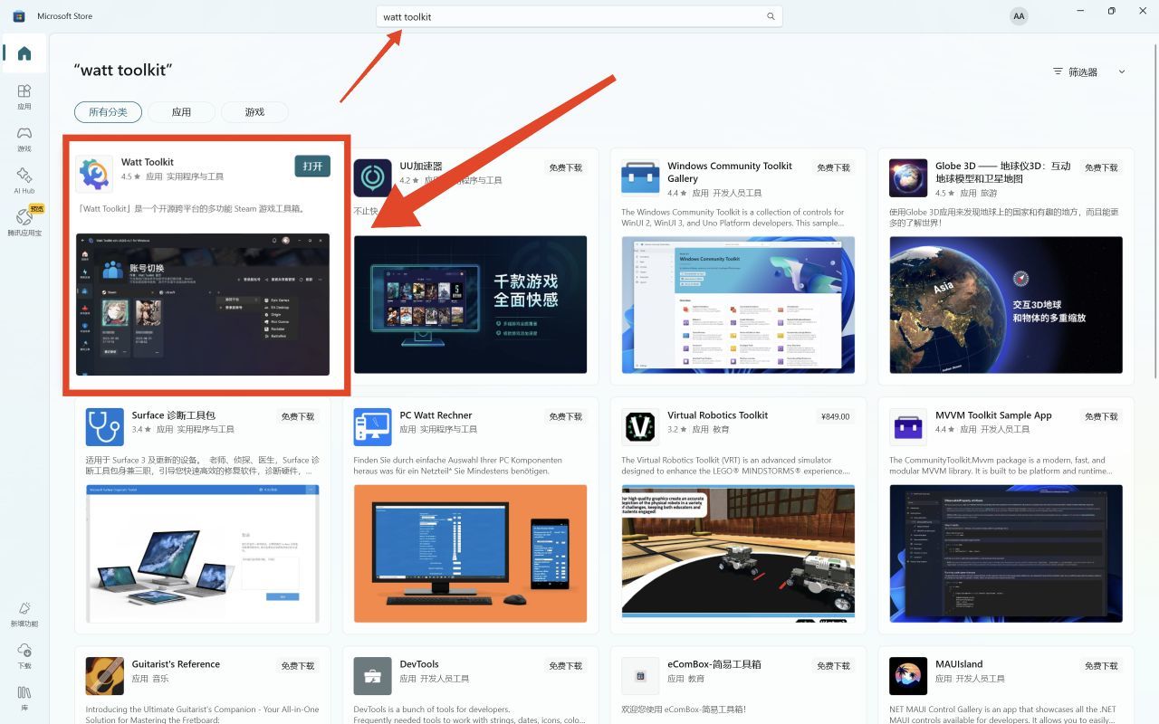Image resolution: width=1159 pixels, height=724 pixels.
Task: Open the AA user account avatar
Action: click(1019, 16)
